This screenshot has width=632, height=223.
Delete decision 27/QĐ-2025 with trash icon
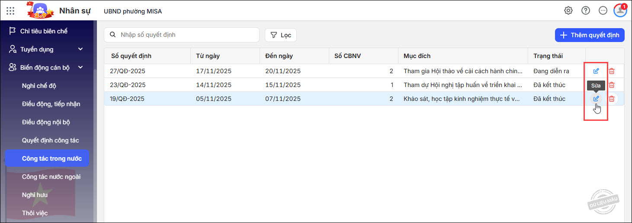[x=612, y=71]
